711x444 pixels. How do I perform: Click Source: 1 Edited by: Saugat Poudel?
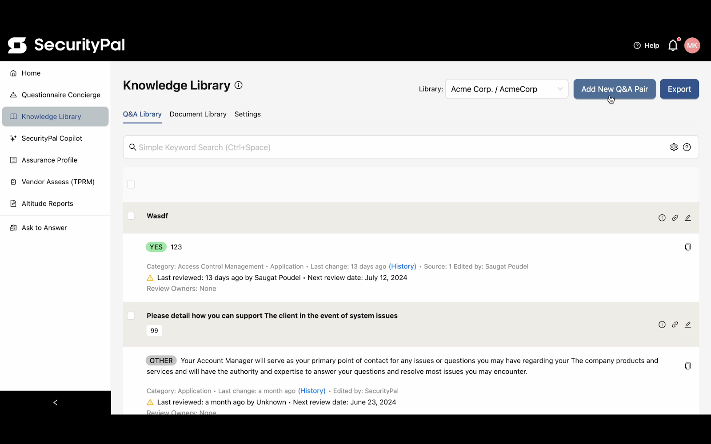click(x=476, y=266)
